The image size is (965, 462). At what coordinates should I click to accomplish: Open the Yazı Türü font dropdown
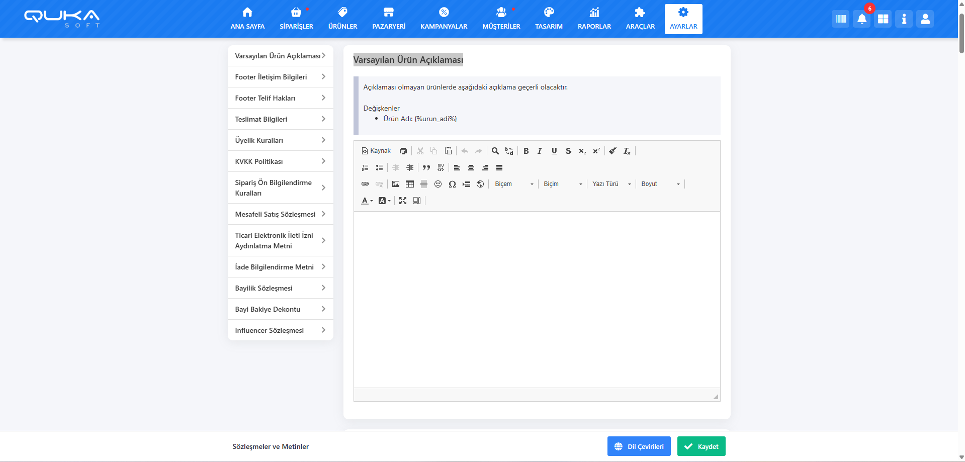(611, 184)
